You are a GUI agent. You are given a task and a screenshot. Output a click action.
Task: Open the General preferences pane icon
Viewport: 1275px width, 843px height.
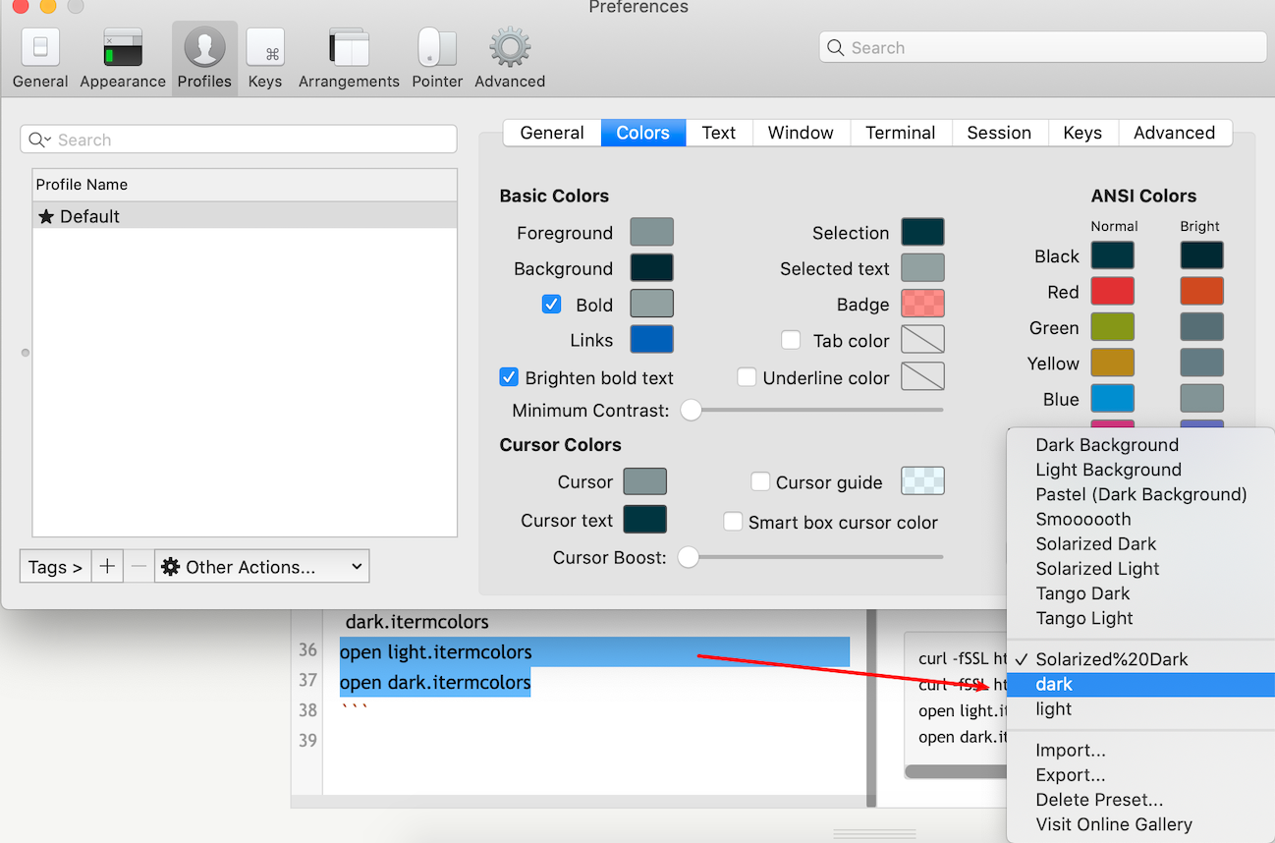[40, 47]
